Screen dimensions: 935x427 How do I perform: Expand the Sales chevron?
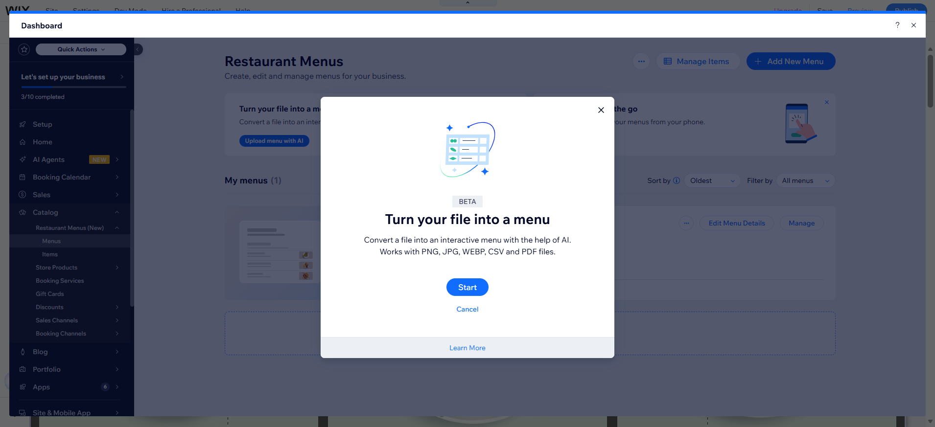point(117,195)
